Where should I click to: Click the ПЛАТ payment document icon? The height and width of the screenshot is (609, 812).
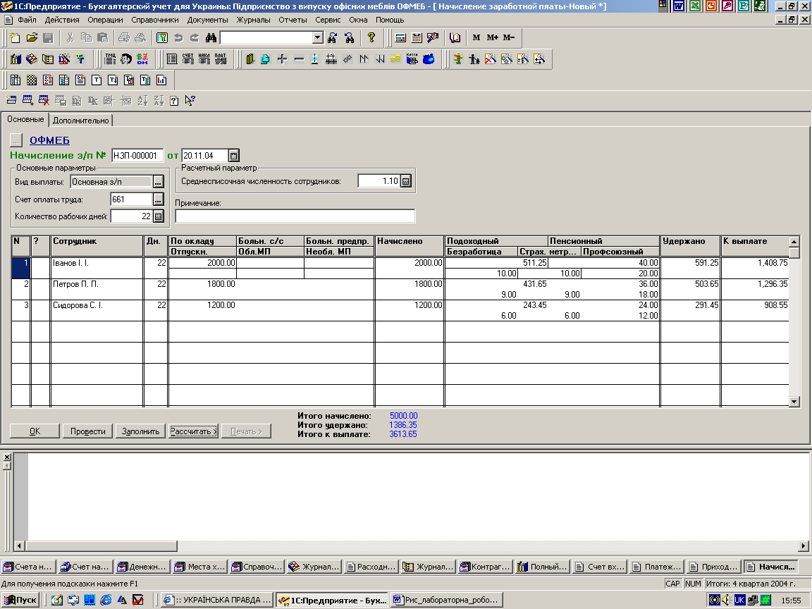[x=221, y=59]
